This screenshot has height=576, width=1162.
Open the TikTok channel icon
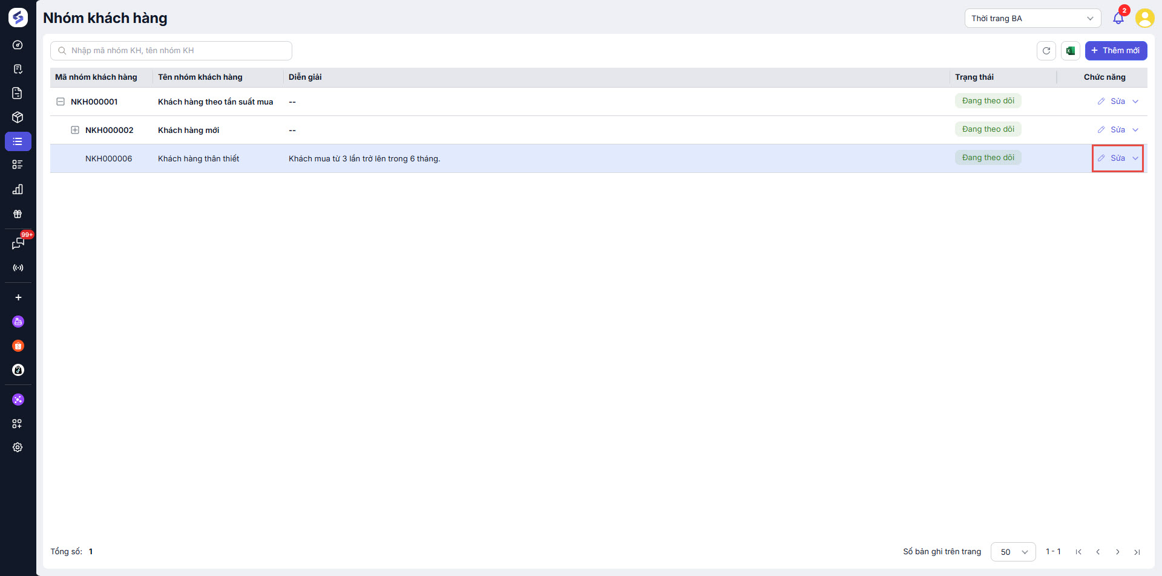(18, 370)
